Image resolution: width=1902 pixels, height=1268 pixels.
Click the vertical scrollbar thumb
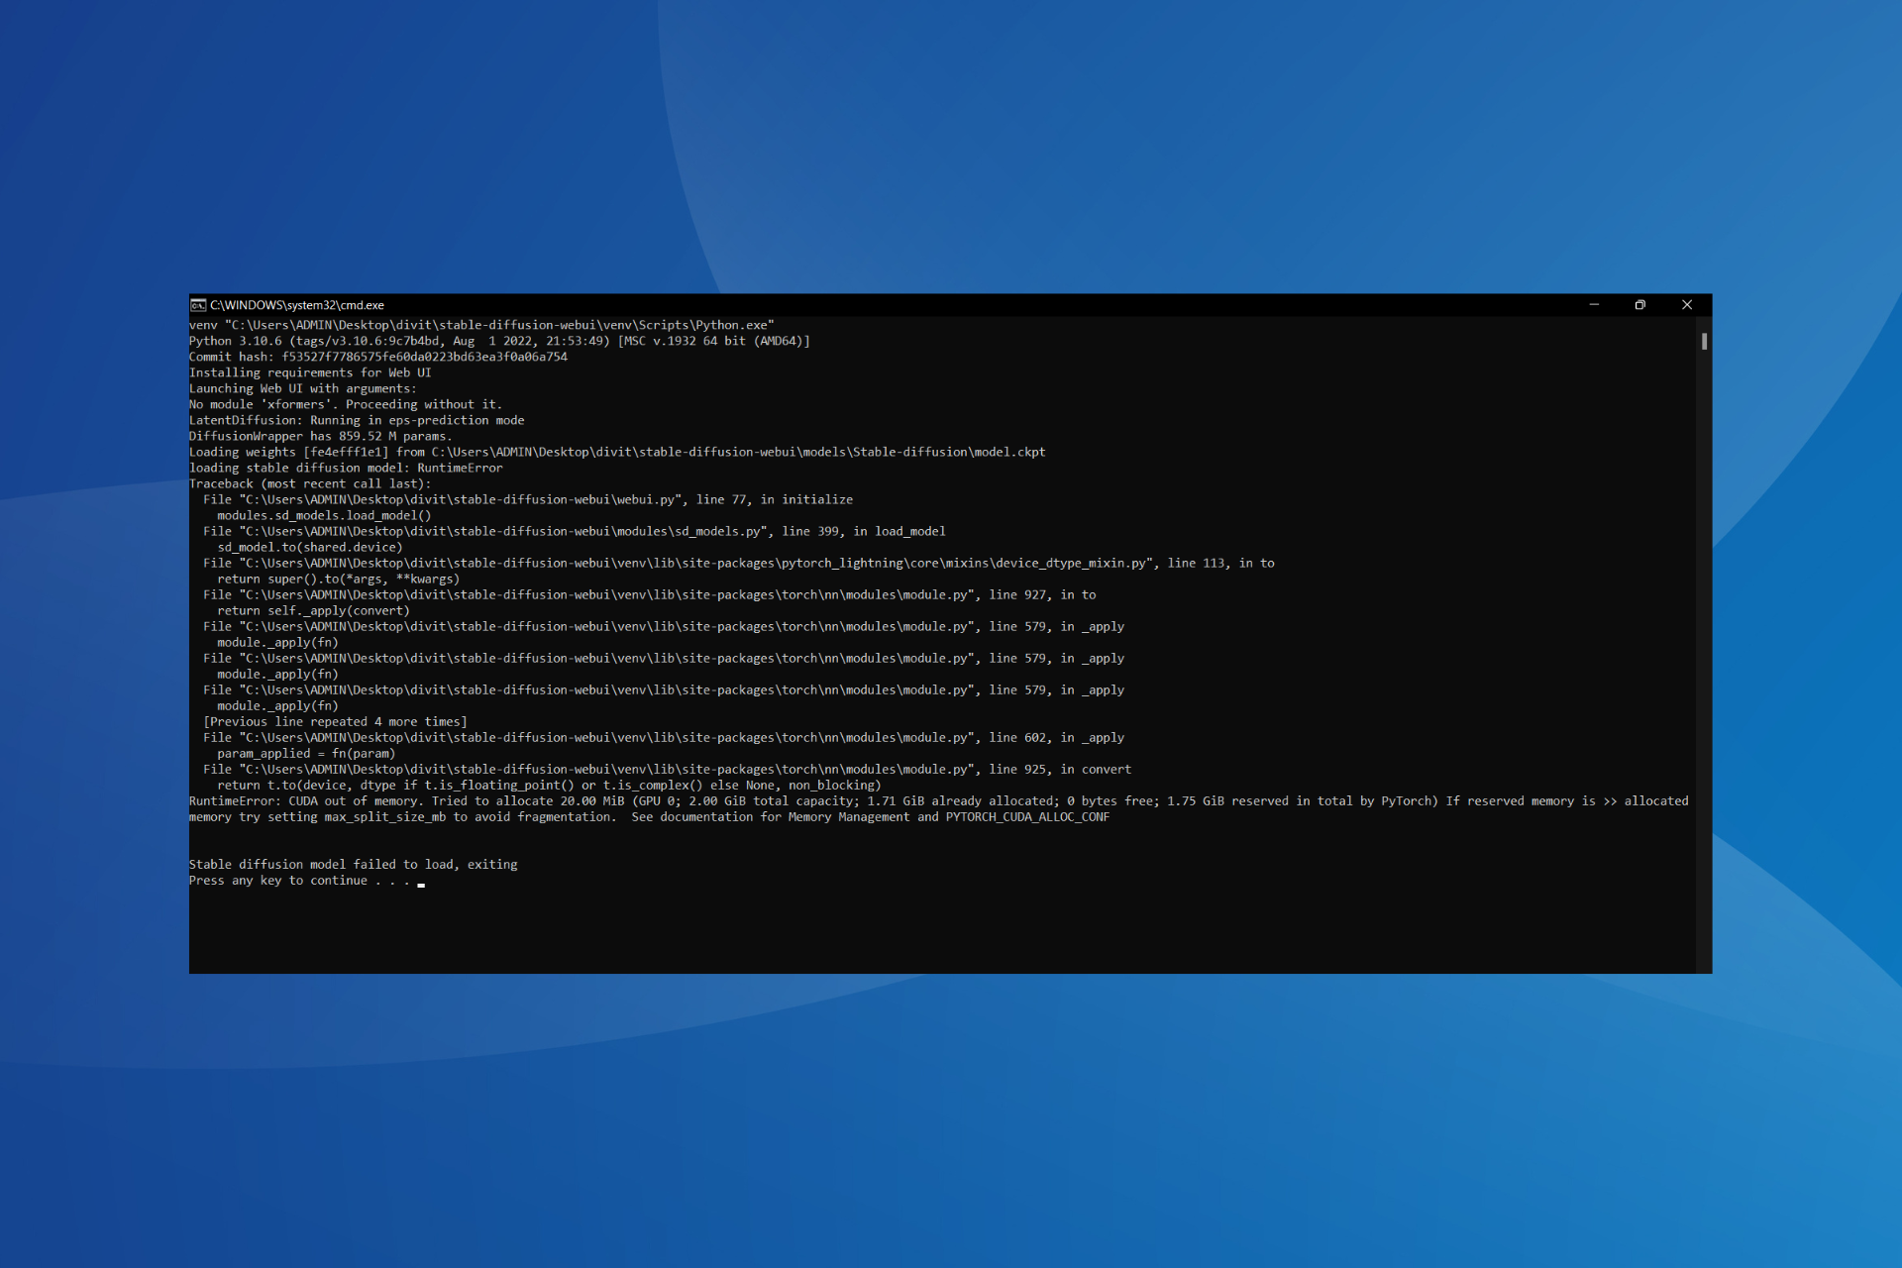[x=1704, y=341]
